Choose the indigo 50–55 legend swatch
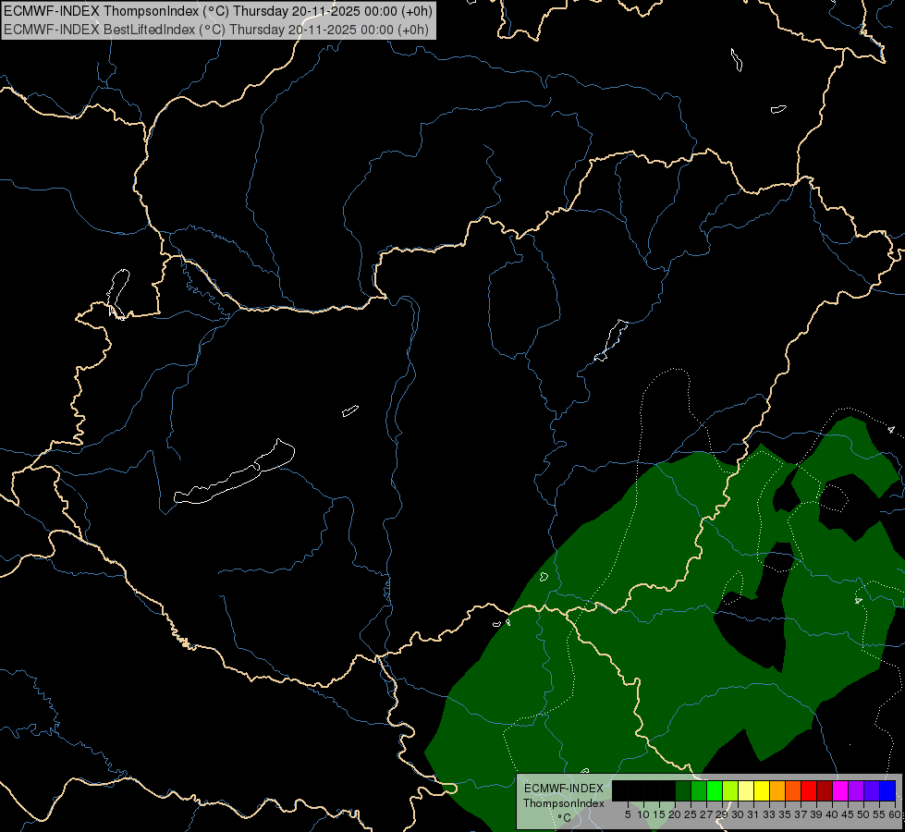 point(872,790)
